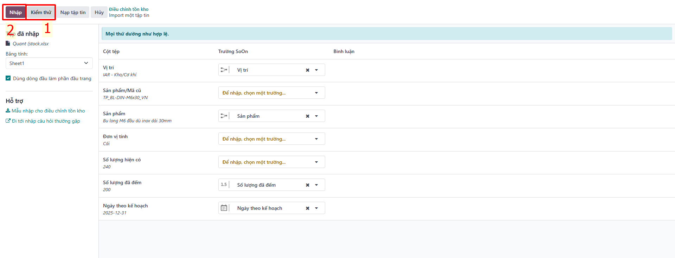Click the relation icon in the Vị trí field

pos(224,70)
